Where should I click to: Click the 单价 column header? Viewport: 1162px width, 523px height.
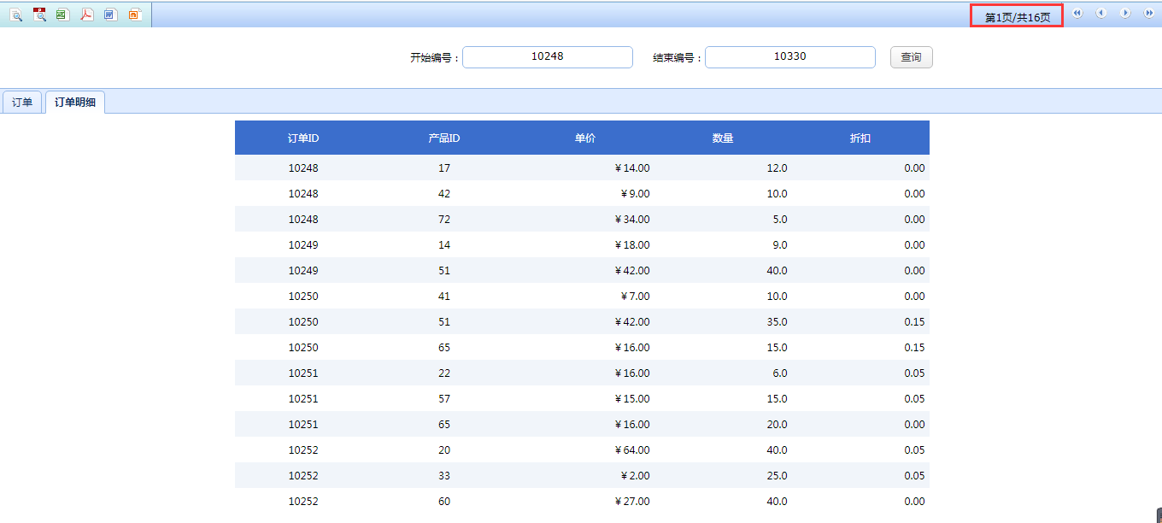(x=585, y=138)
